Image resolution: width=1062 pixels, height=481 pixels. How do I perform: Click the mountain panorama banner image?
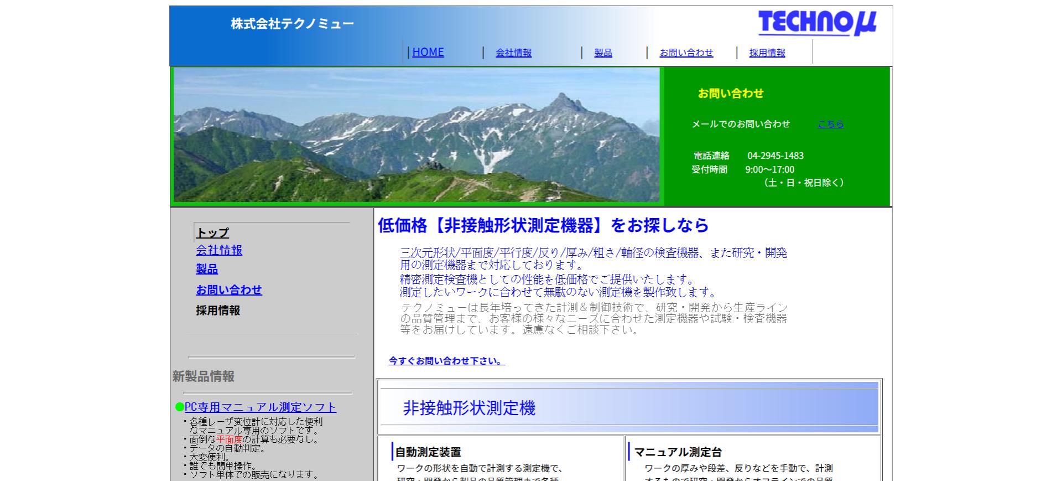tap(417, 135)
